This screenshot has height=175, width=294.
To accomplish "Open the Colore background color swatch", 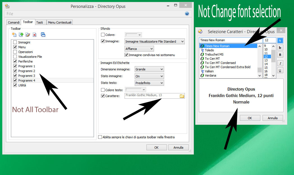I will coord(133,35).
